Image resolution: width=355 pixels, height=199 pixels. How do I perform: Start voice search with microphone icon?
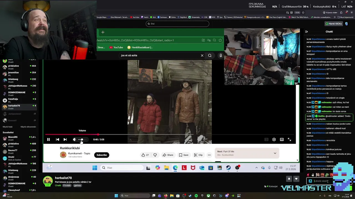221,56
